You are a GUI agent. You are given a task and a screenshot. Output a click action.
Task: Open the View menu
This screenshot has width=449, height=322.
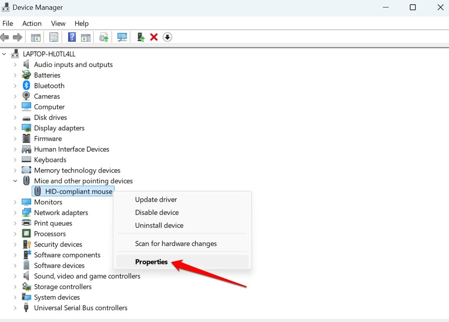point(58,23)
